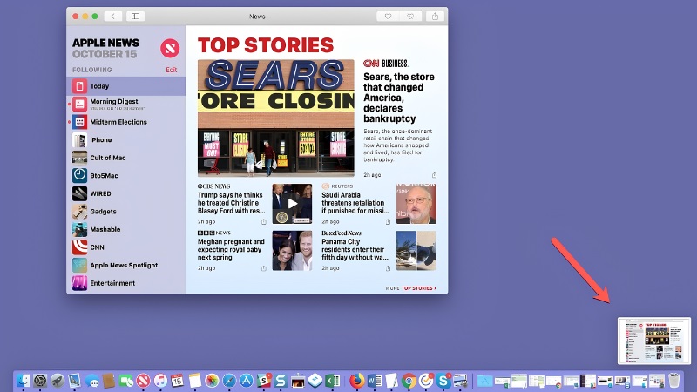Viewport: 697px width, 392px height.
Task: Open Panama City residents headline
Action: (355, 249)
